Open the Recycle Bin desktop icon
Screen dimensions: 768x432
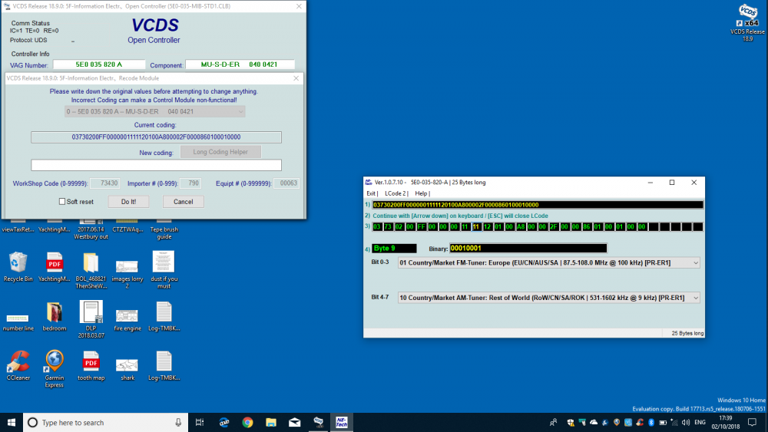[18, 266]
